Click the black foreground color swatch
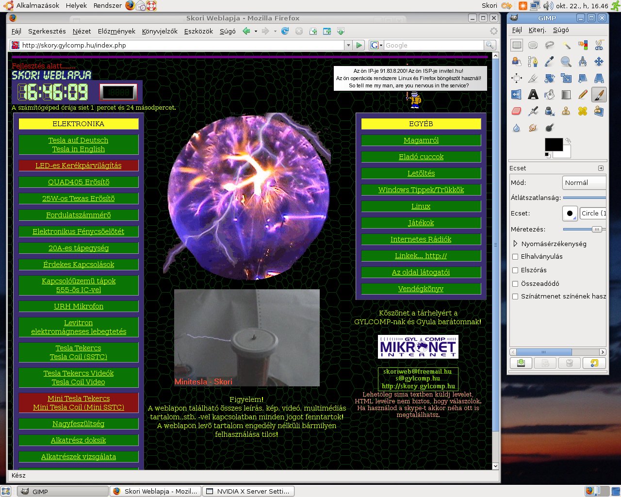Viewport: 621px width, 497px height. [x=554, y=145]
